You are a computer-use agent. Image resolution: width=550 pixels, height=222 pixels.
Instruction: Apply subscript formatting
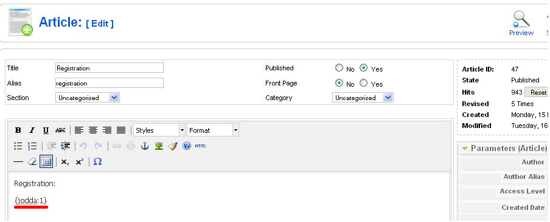(x=65, y=162)
